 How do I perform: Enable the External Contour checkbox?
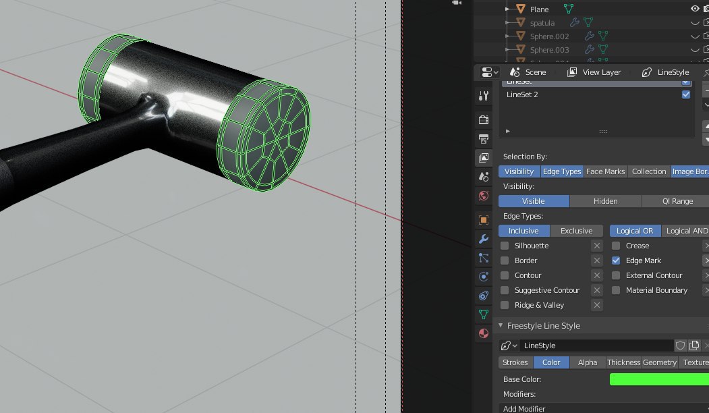(x=616, y=275)
